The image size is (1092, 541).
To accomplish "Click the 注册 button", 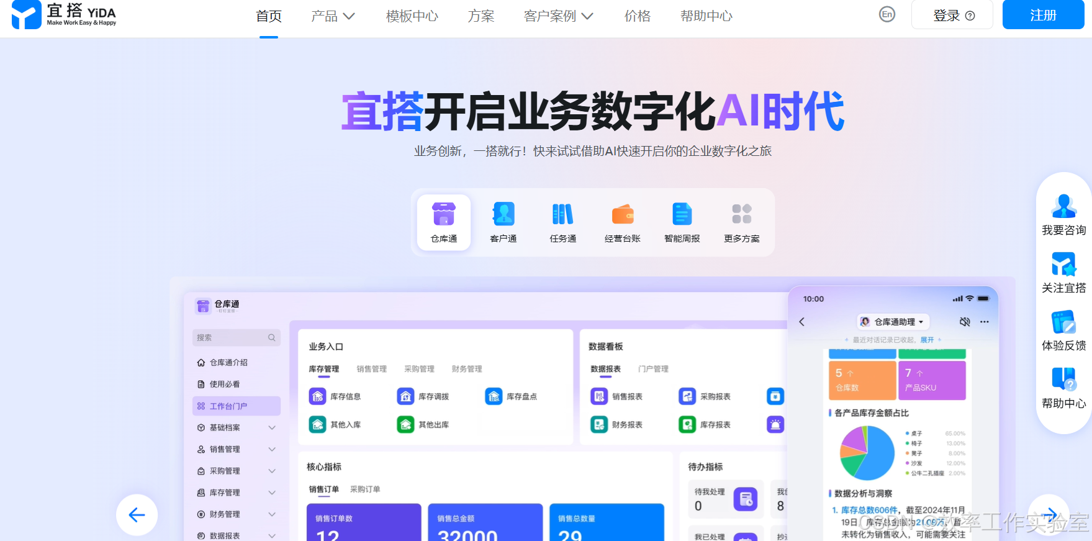I will tap(1044, 15).
